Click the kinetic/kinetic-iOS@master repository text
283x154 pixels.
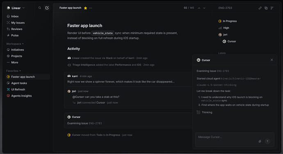point(241,79)
